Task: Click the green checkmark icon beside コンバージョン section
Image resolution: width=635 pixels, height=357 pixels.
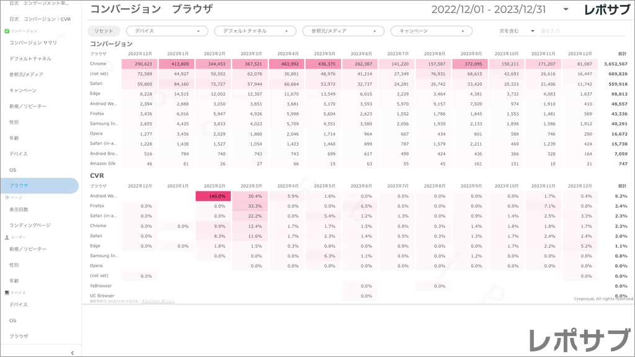Action: [7, 31]
